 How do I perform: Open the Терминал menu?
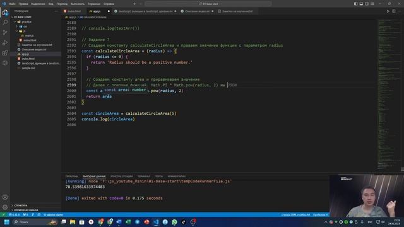coord(94,4)
